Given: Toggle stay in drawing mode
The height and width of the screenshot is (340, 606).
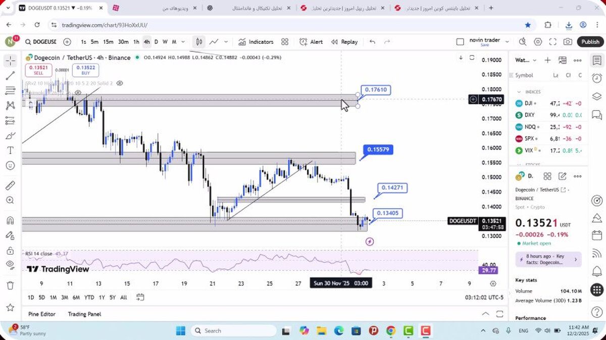Looking at the screenshot, I should pos(10,236).
